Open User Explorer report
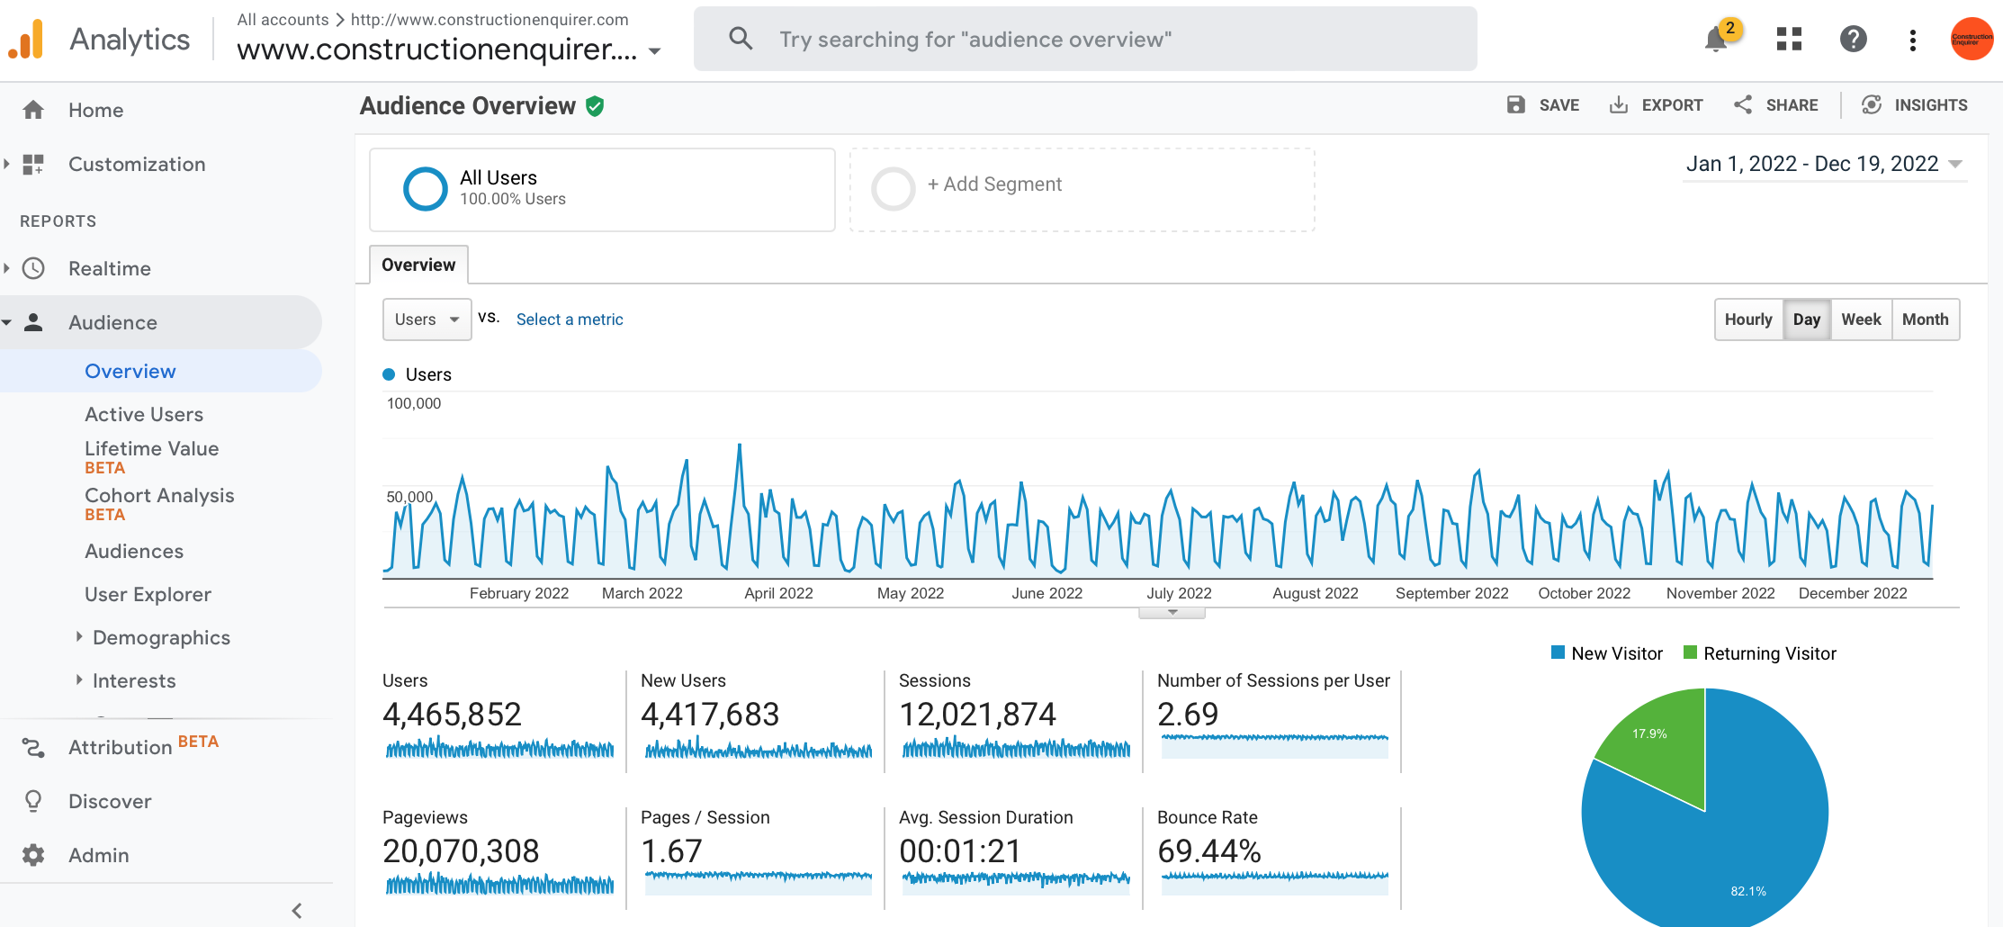2003x927 pixels. point(148,594)
